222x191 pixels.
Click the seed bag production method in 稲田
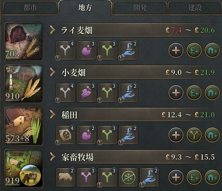click(65, 135)
